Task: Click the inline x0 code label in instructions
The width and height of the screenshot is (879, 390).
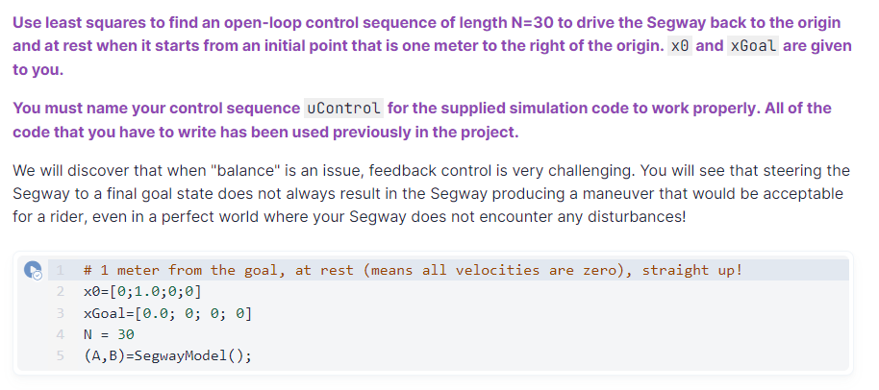Action: [679, 46]
